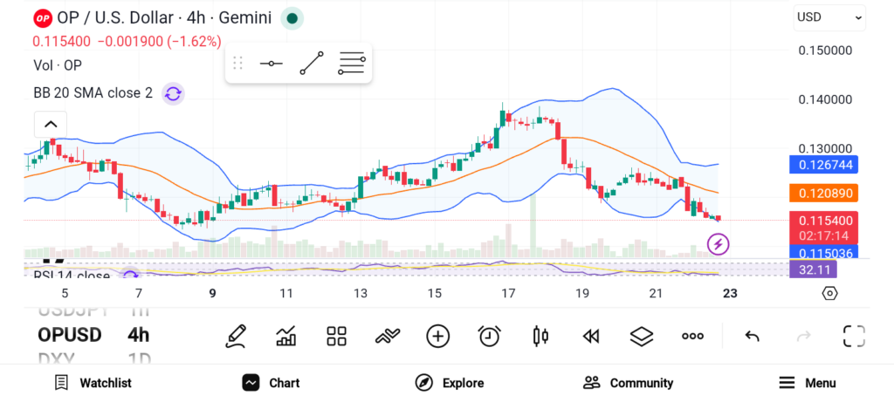Open the object tree layers icon
The image size is (894, 402).
click(x=642, y=336)
